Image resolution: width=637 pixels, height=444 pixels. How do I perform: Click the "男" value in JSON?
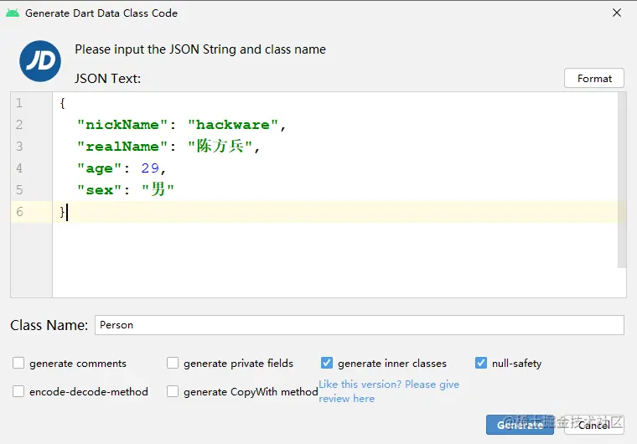tap(158, 188)
